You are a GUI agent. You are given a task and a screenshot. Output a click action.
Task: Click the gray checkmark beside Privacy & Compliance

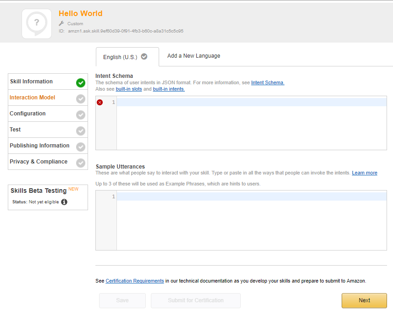(x=81, y=163)
